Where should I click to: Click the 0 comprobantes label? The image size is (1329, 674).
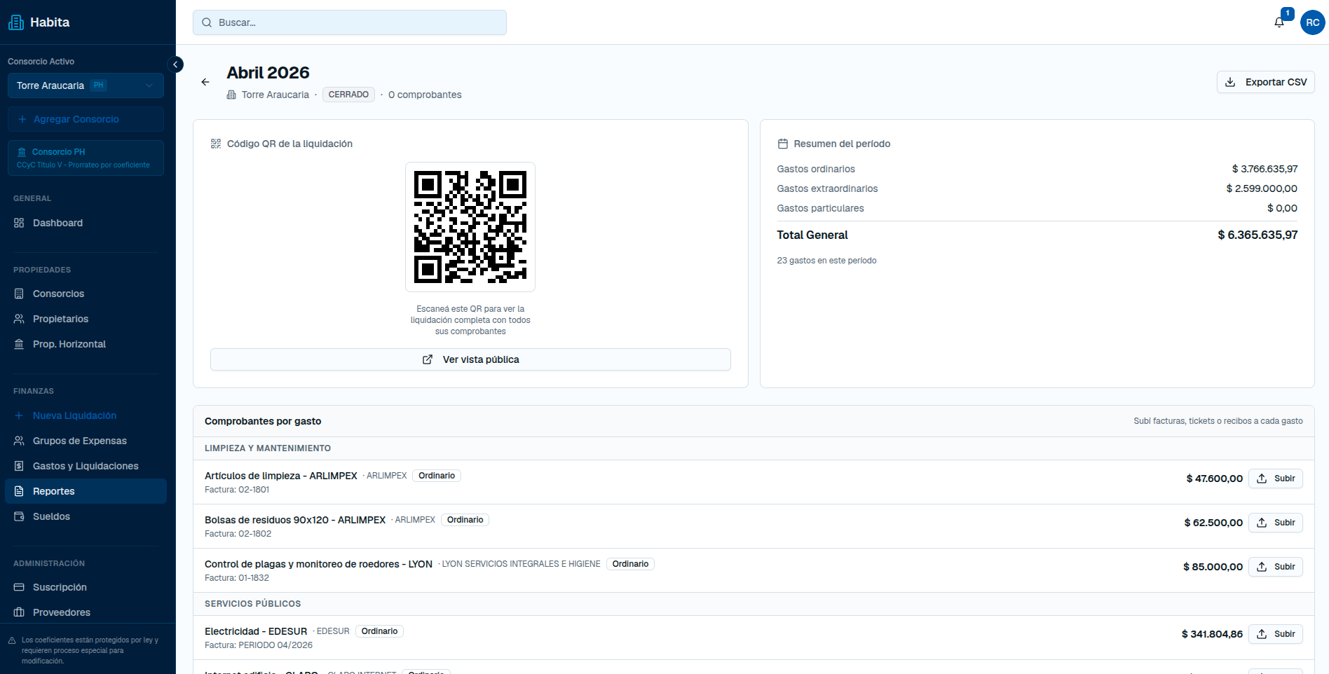click(x=425, y=95)
